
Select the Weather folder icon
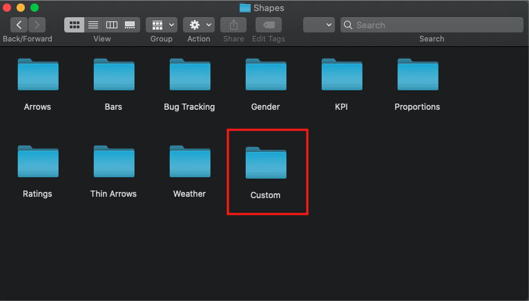point(190,162)
